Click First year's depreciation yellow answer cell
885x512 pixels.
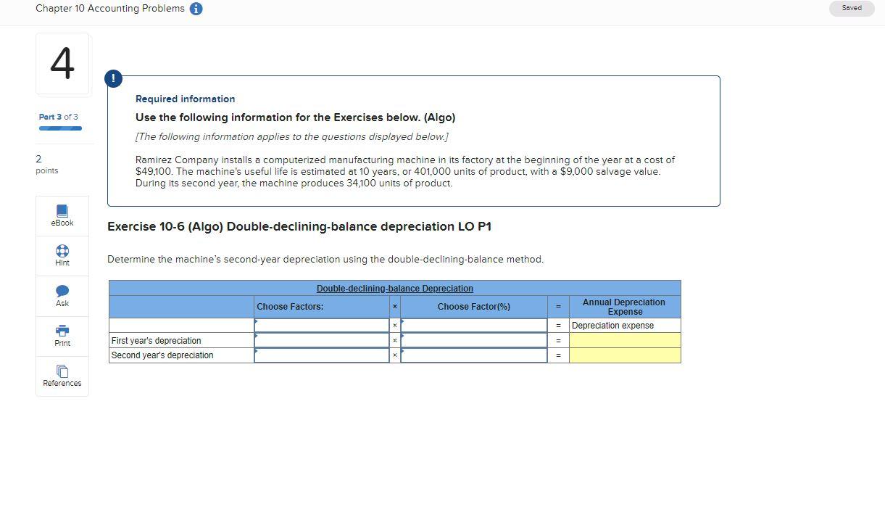click(x=625, y=340)
